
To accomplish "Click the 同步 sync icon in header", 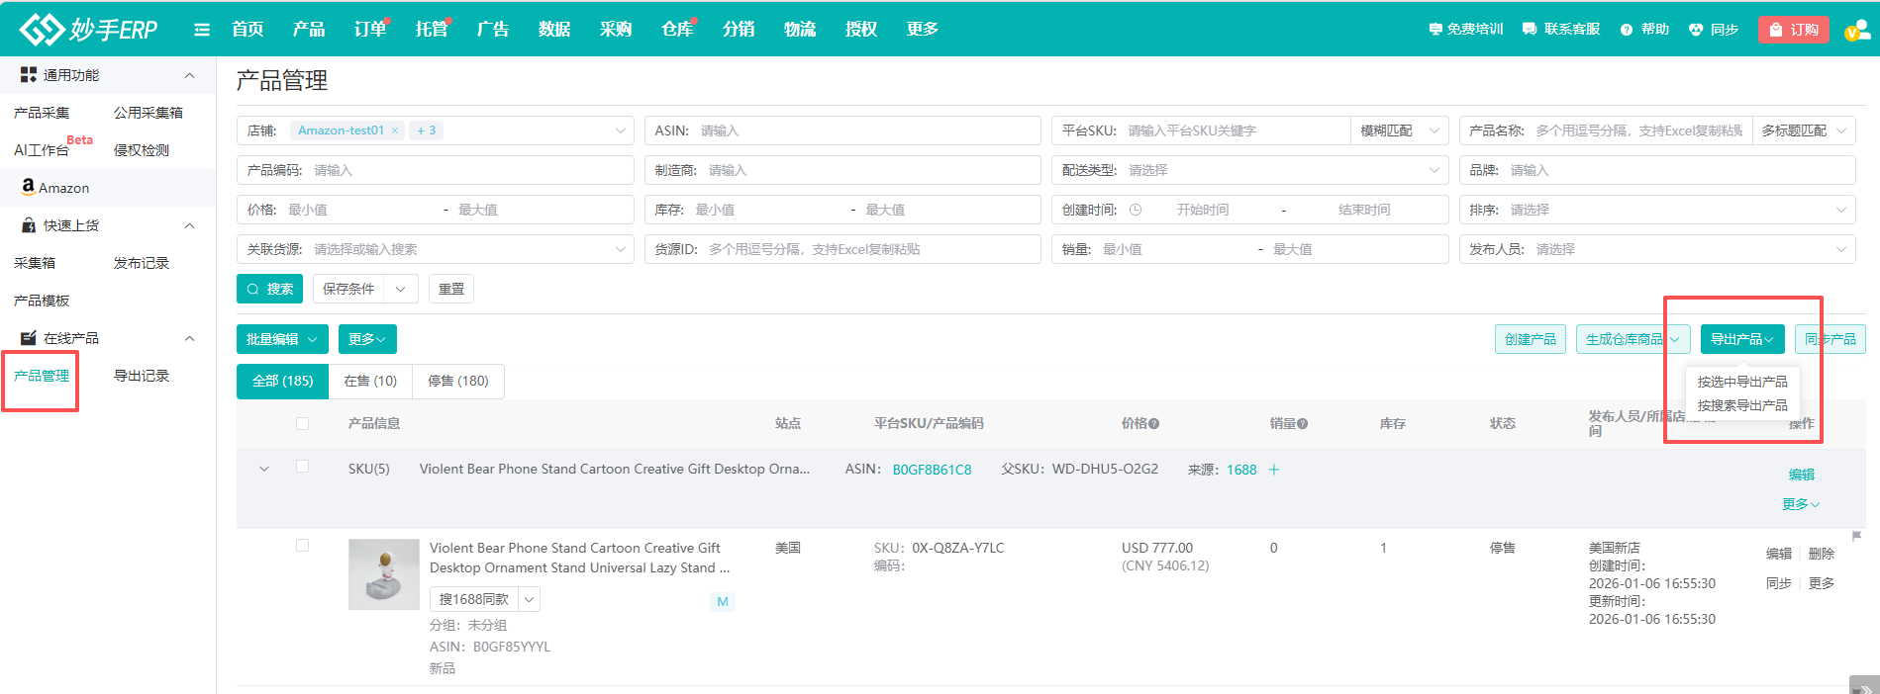I will pyautogui.click(x=1696, y=30).
